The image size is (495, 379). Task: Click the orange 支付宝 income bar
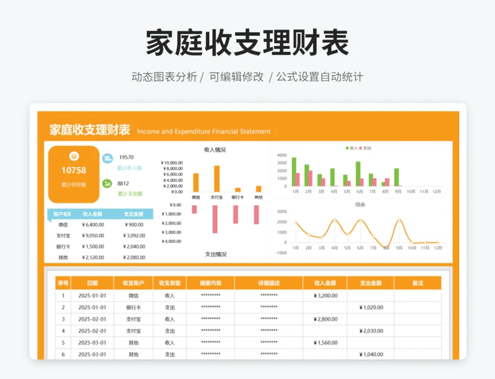click(217, 179)
